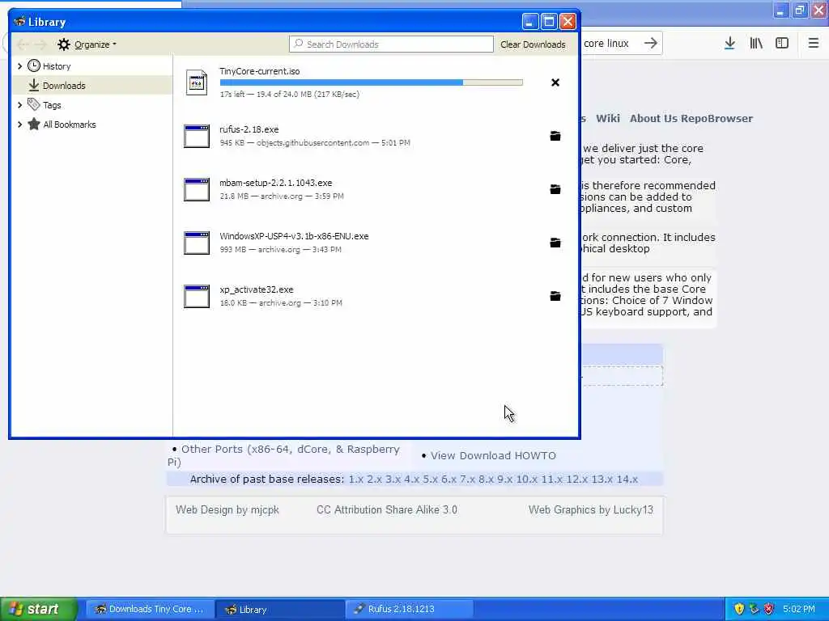The height and width of the screenshot is (621, 829).
Task: Click the Library forward arrow
Action: pyautogui.click(x=40, y=44)
